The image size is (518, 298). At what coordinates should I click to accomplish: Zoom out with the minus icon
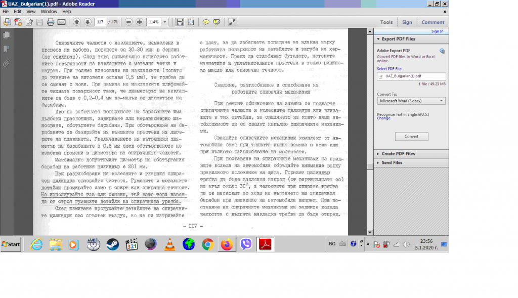click(128, 22)
